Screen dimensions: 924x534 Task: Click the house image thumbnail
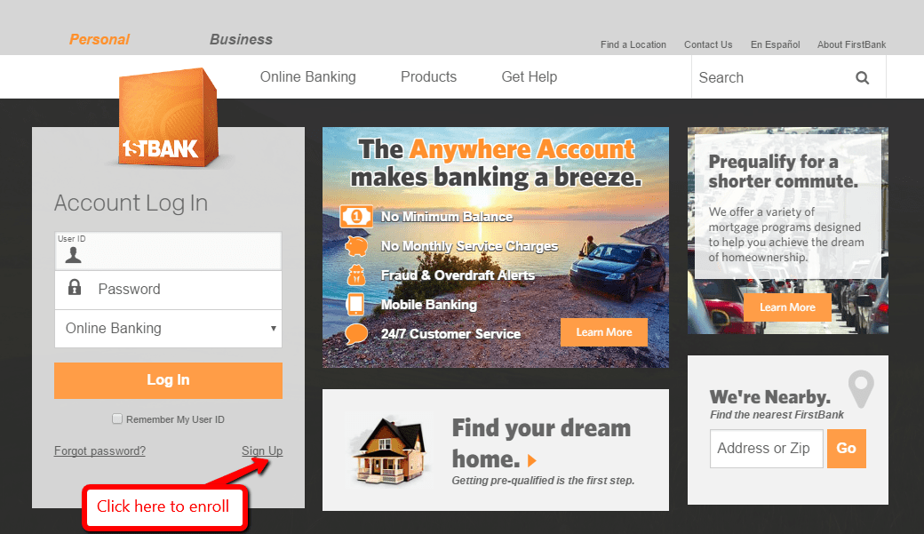[388, 449]
